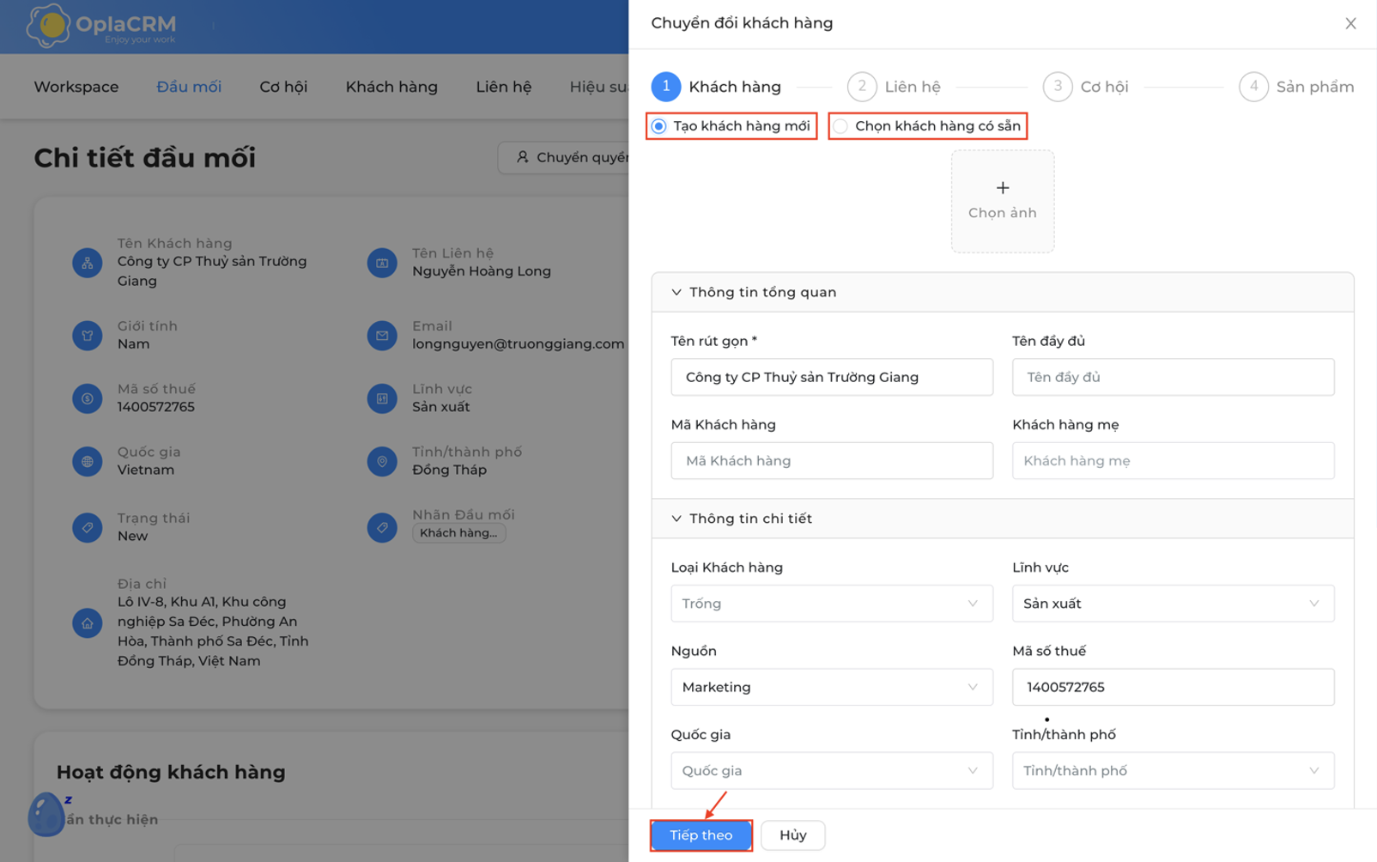
Task: Click the location pin icon beside Tỉnh/thành phố
Action: click(382, 461)
